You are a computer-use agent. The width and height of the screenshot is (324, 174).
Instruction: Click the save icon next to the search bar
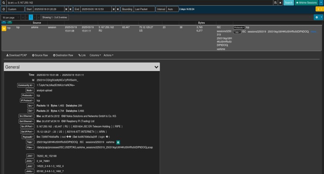275,3
